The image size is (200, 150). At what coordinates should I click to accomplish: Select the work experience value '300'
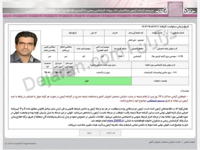click(120, 56)
